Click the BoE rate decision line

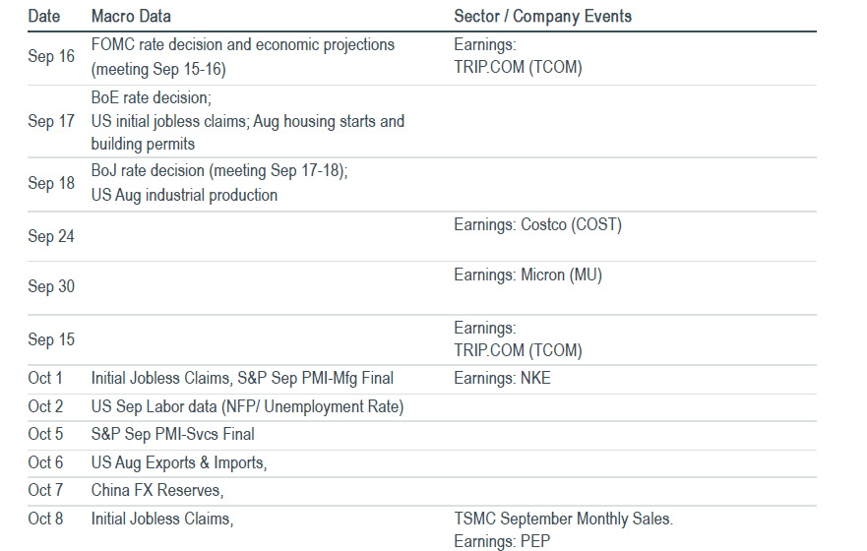[x=151, y=97]
